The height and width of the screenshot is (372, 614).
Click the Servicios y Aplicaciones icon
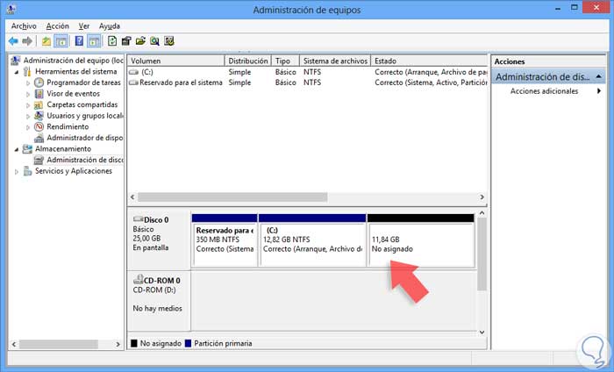pyautogui.click(x=27, y=171)
